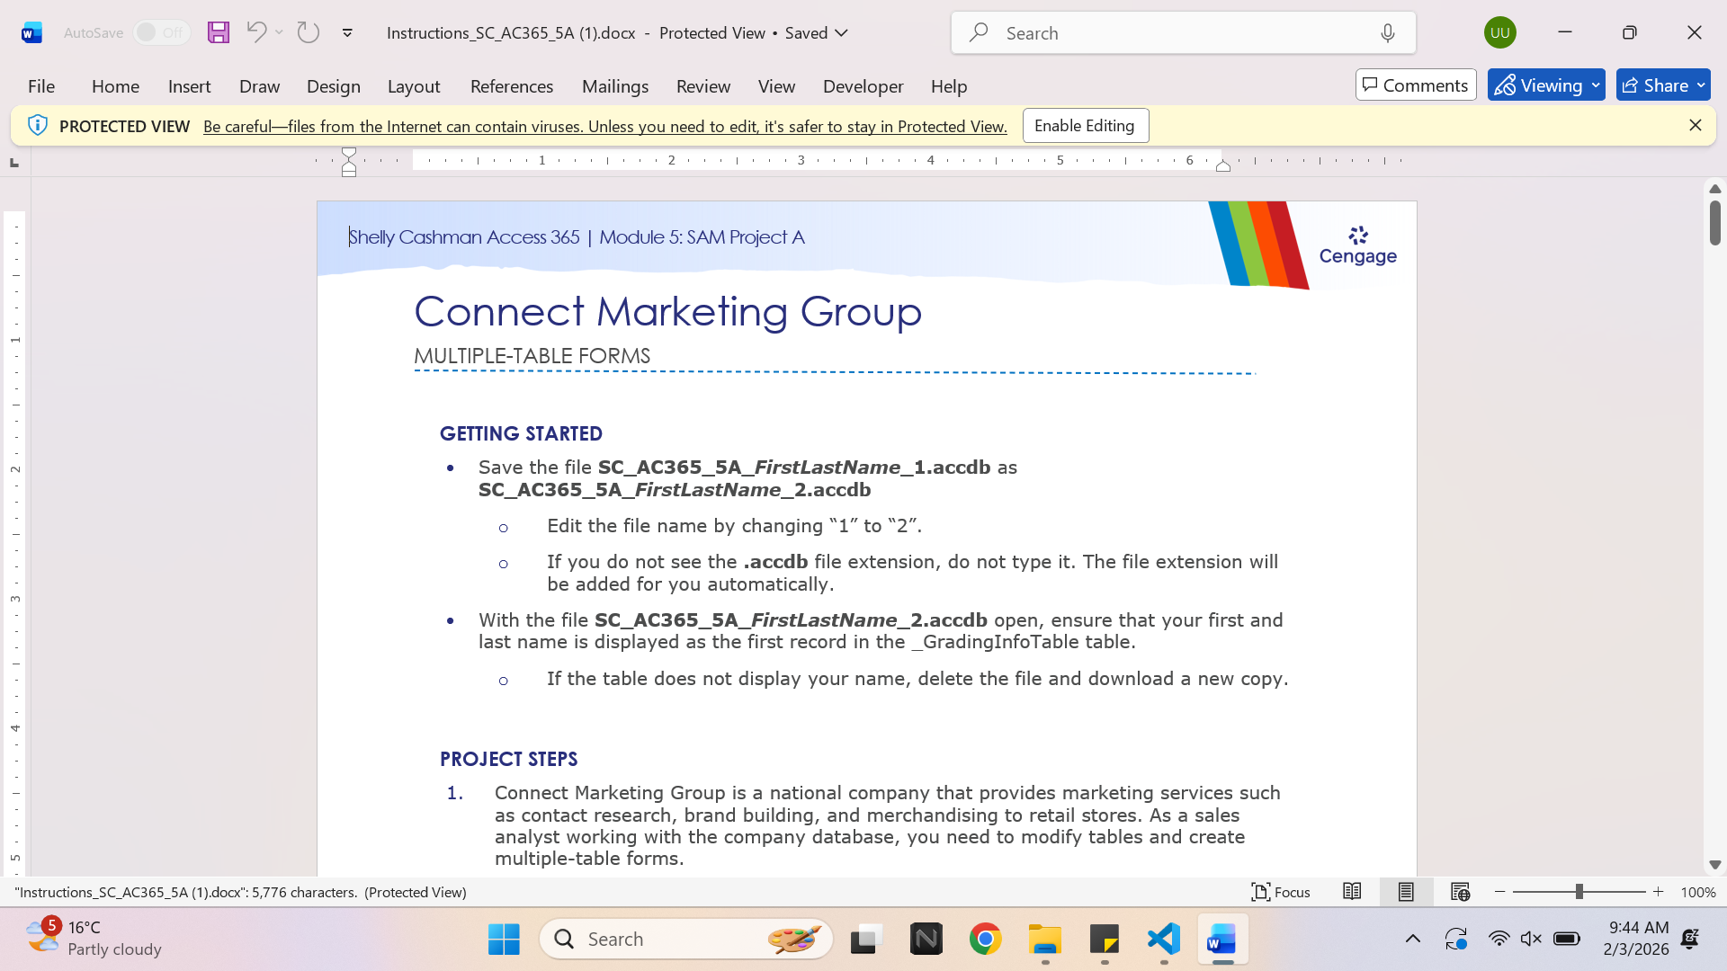This screenshot has height=971, width=1727.
Task: Click the microphone dictate icon in search
Action: point(1388,33)
